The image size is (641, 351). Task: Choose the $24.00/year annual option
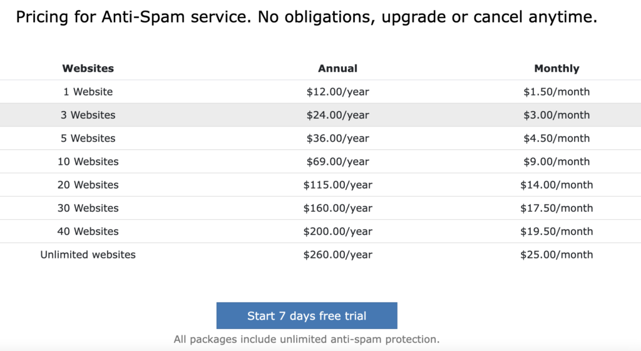337,115
